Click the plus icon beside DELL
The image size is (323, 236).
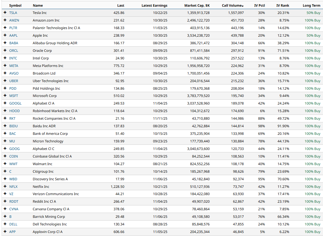click(x=5, y=224)
